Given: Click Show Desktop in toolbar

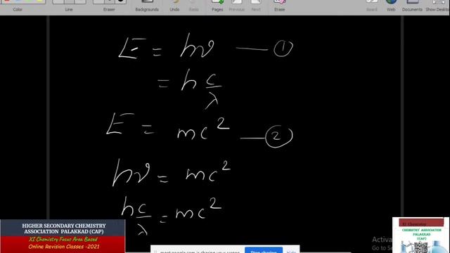Looking at the screenshot, I should (437, 5).
